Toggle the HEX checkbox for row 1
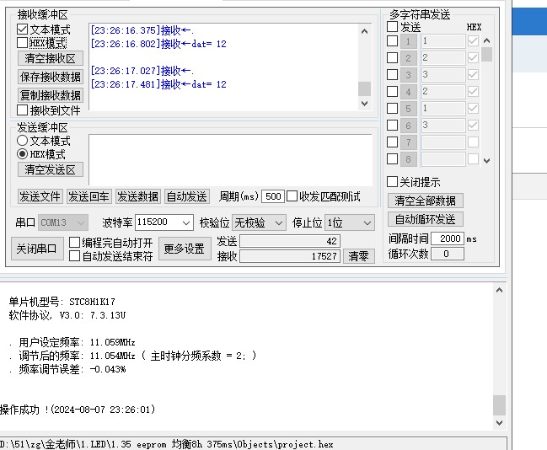547x450 pixels. point(473,40)
